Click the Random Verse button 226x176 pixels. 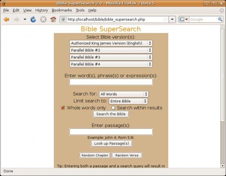[x=127, y=155]
